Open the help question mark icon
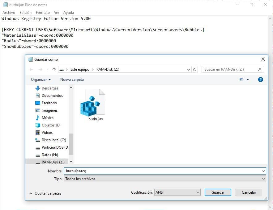273x210 pixels. click(x=260, y=80)
